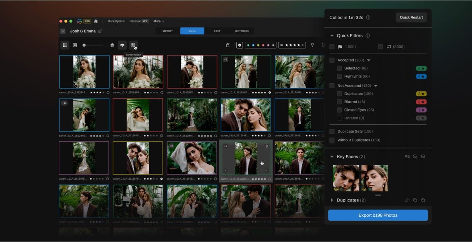Viewport: 472px width, 242px height.
Task: Expand the Duplicates section
Action: [x=332, y=200]
